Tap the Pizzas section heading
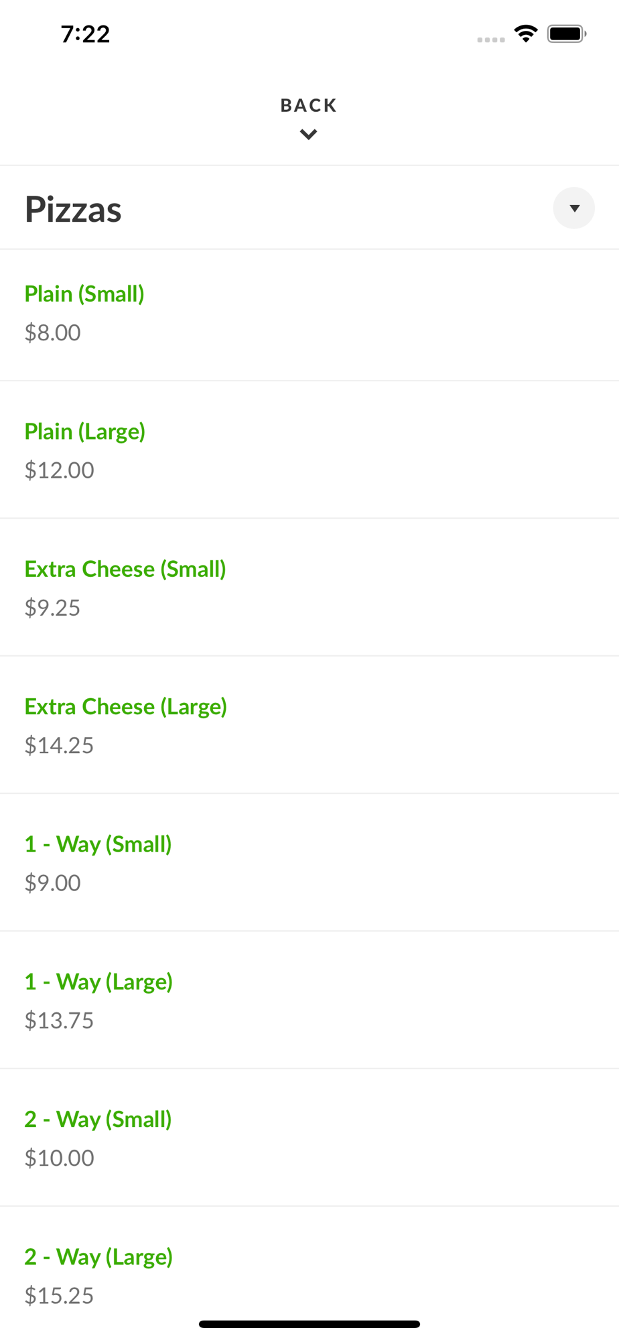This screenshot has height=1340, width=619. click(x=74, y=209)
